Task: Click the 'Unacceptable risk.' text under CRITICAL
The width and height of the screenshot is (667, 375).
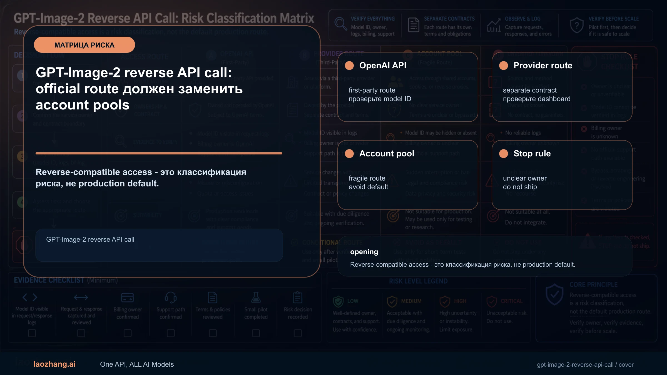Action: click(x=507, y=313)
